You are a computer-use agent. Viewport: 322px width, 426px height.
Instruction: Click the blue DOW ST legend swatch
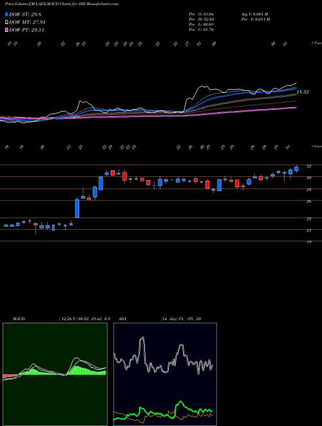tap(6, 15)
